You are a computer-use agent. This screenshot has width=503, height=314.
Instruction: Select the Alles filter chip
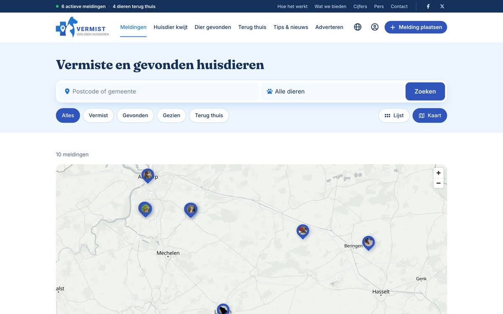[68, 116]
